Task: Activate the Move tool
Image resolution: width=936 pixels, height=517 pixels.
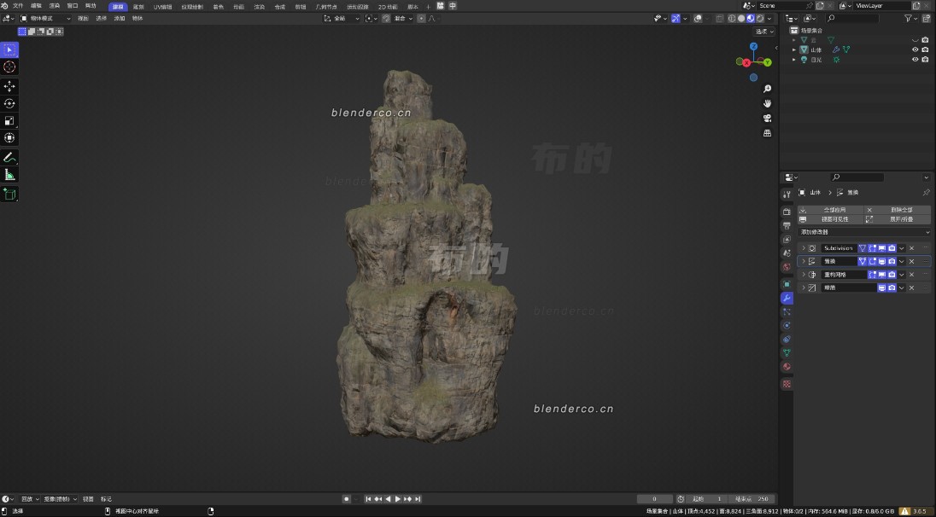Action: coord(9,86)
